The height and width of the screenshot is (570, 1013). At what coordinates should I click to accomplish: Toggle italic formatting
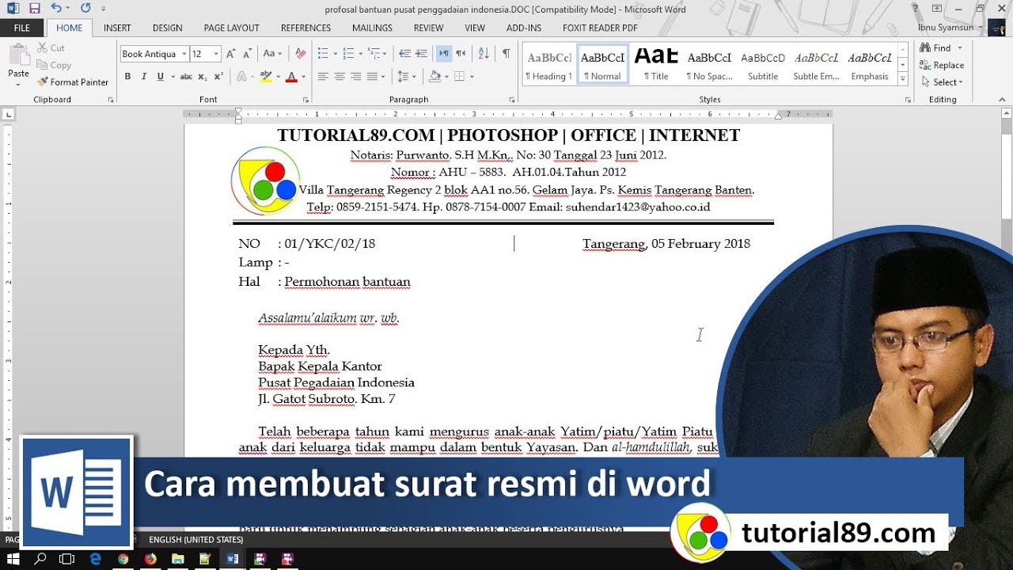[143, 77]
